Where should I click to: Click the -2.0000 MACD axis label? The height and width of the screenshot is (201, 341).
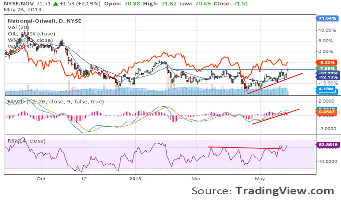(327, 129)
